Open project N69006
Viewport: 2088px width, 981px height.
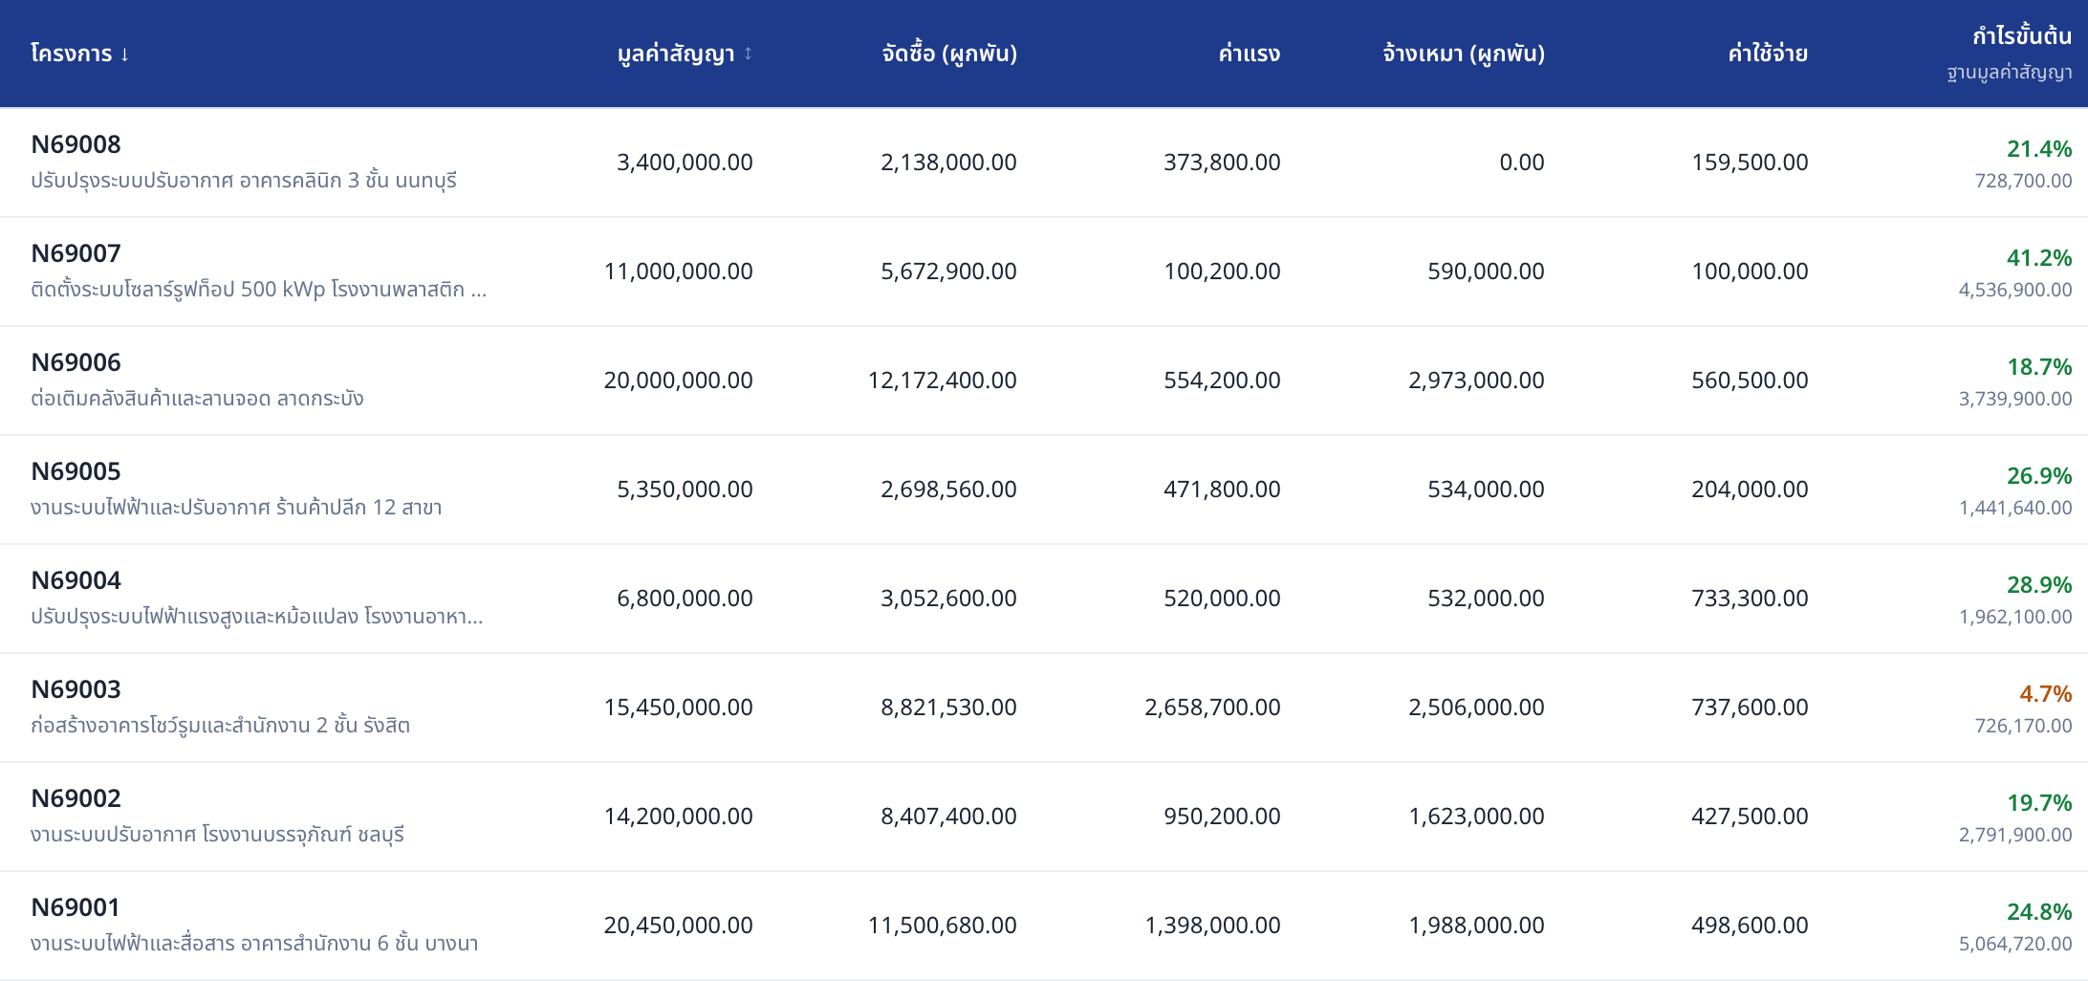(x=76, y=362)
